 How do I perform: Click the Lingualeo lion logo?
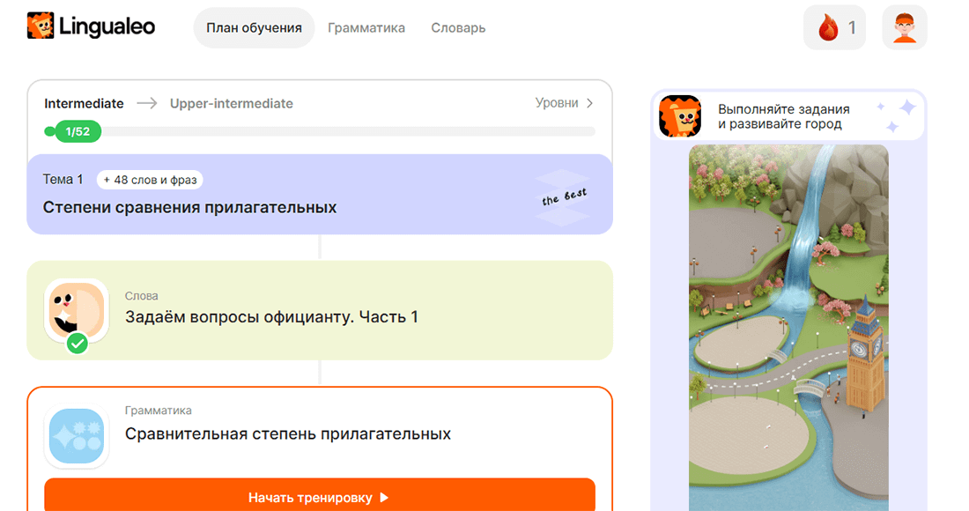(41, 26)
